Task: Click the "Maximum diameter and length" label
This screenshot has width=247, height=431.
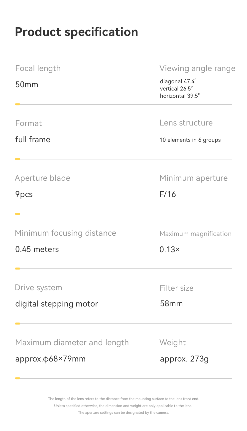Action: coord(72,342)
